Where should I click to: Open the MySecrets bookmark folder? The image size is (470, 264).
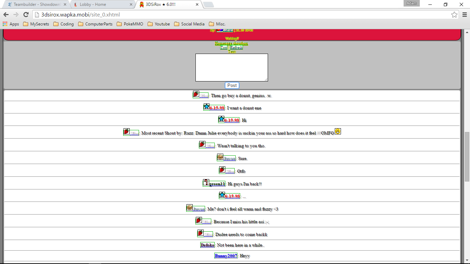pos(36,24)
